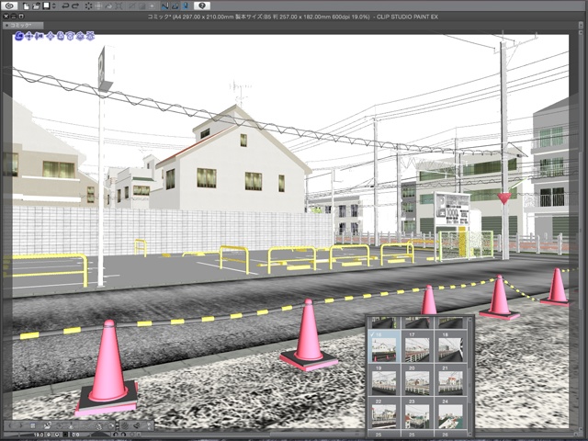This screenshot has height=441, width=588.
Task: Click the Open file icon
Action: [x=36, y=6]
